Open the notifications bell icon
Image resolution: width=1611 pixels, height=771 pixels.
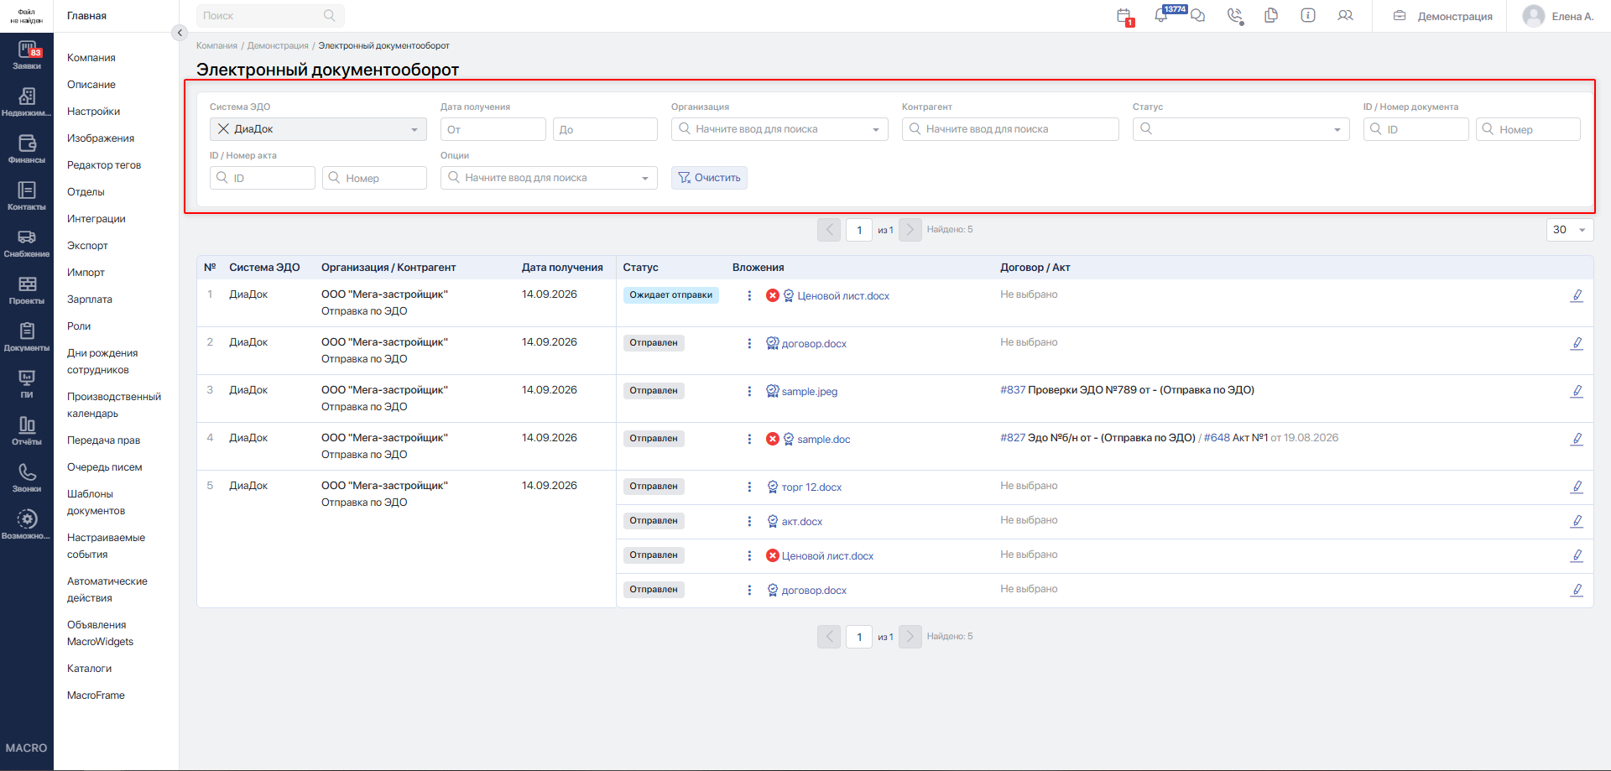[1161, 15]
